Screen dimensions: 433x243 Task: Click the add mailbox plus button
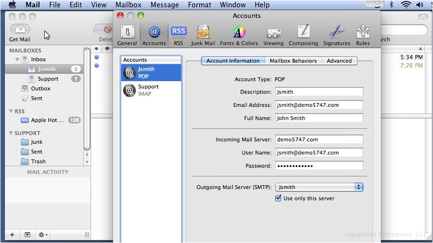[12, 235]
